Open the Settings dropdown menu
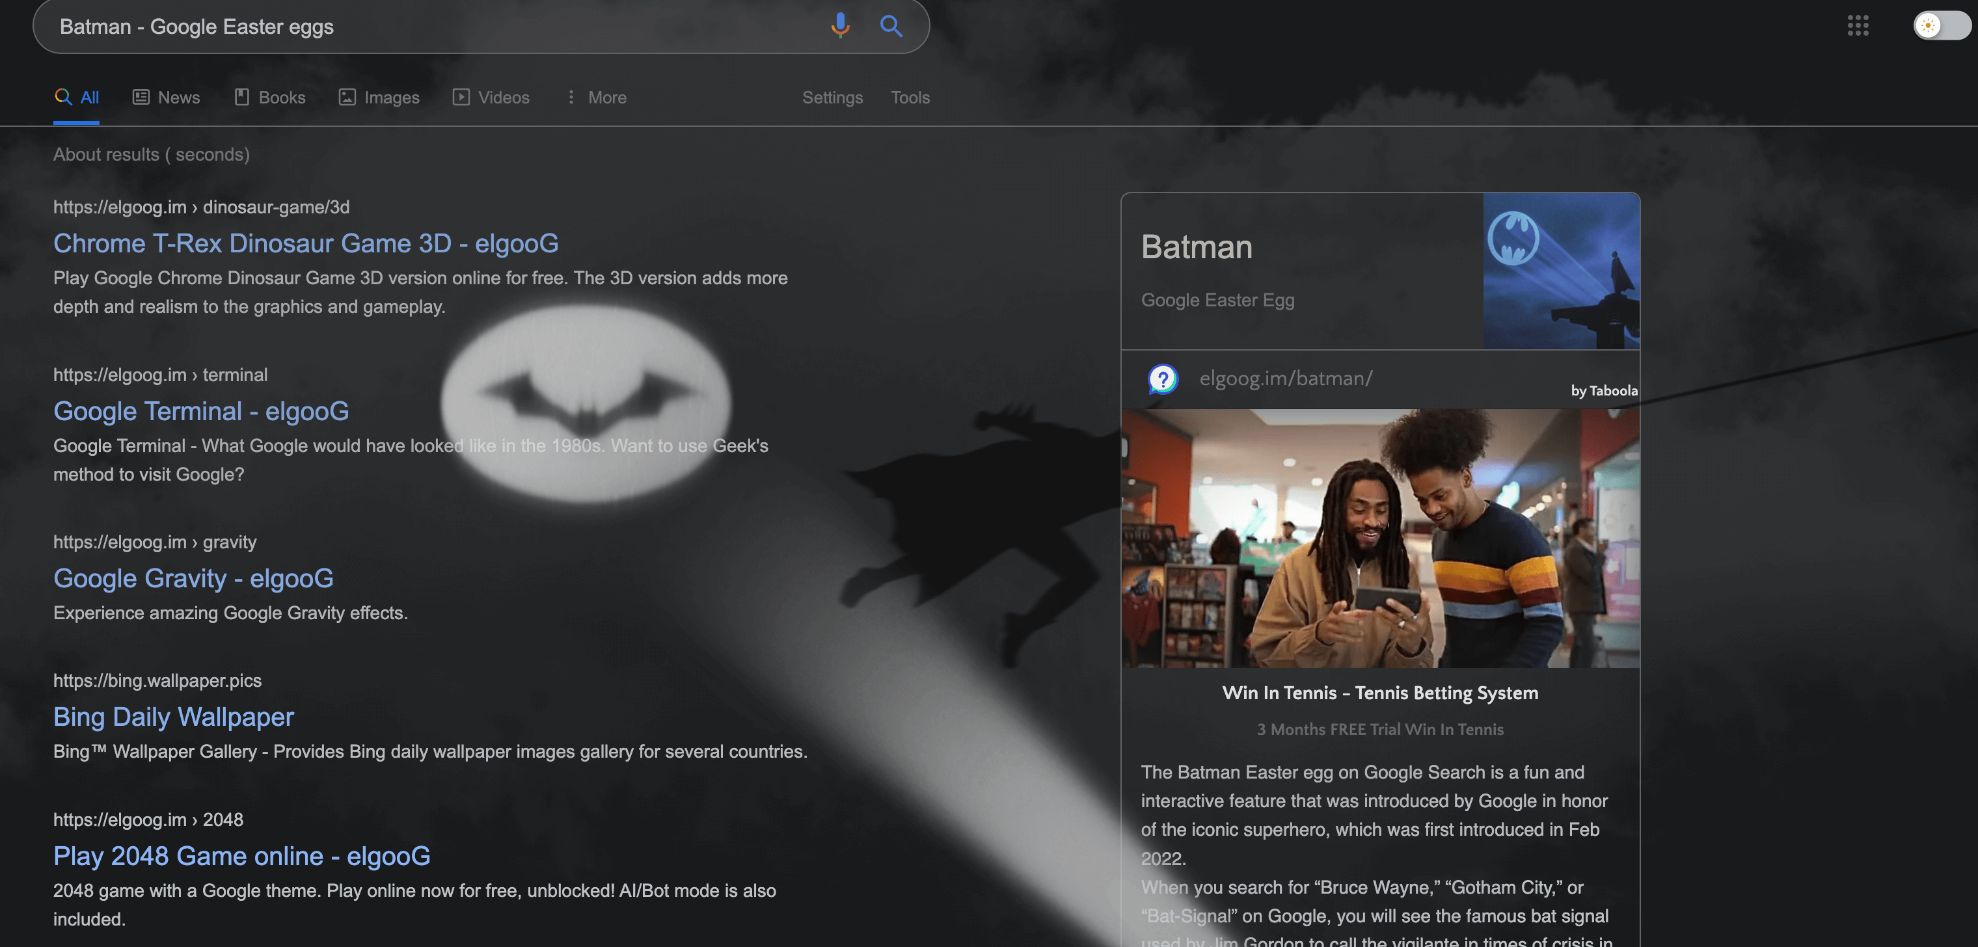This screenshot has width=1978, height=947. [833, 97]
